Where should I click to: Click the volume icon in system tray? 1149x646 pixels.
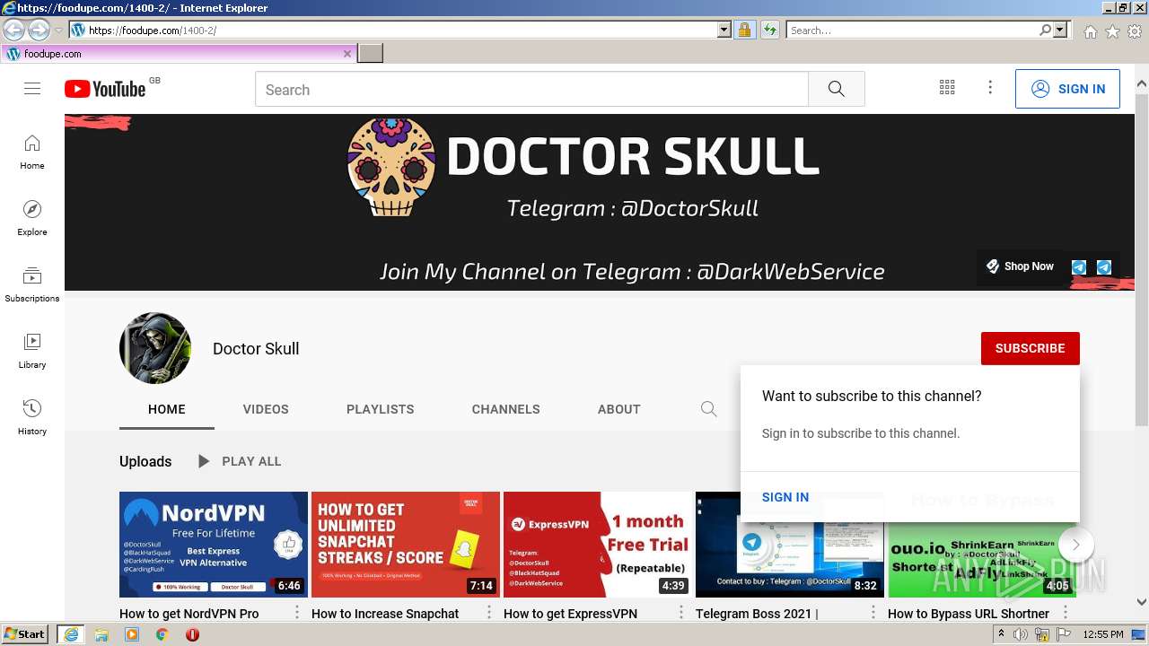click(x=1021, y=634)
